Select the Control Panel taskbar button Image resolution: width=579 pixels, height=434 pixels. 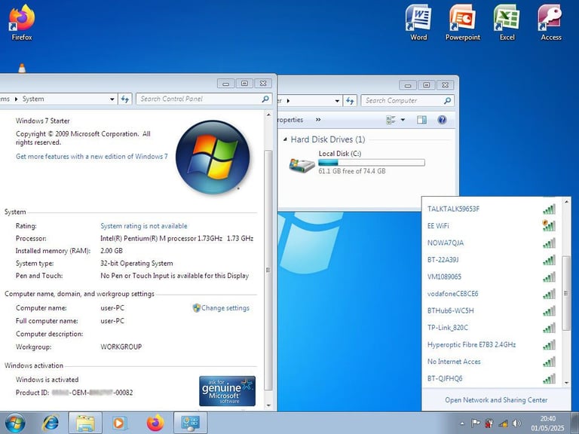coord(191,423)
